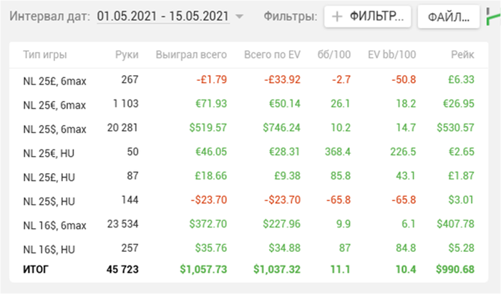Click the green chart icon at the top right
This screenshot has width=501, height=294.
tap(493, 16)
